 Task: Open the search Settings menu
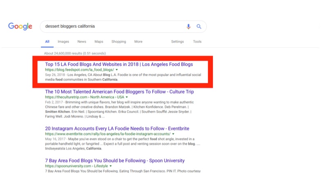(178, 42)
